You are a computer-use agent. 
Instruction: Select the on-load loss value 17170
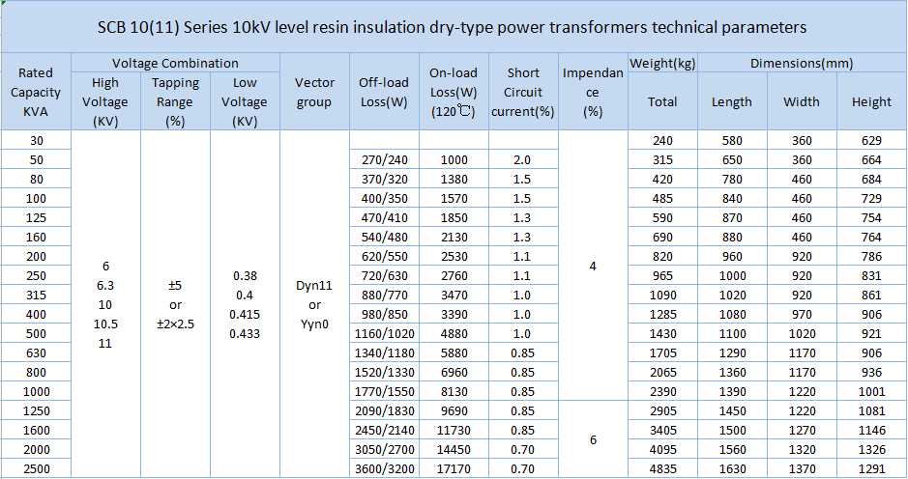(x=454, y=469)
